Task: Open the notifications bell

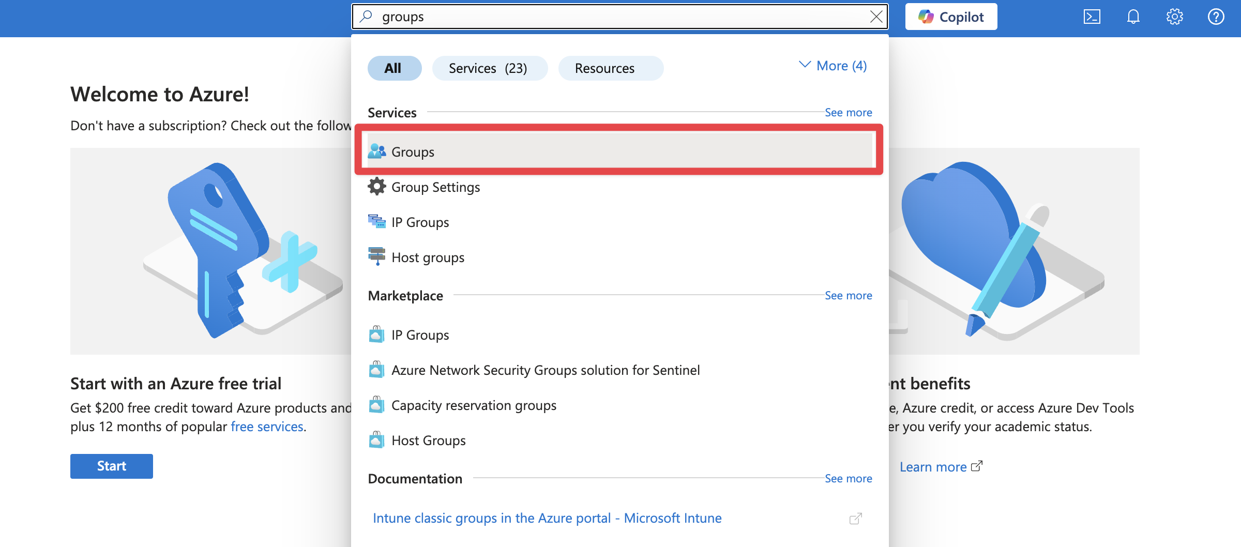Action: pos(1133,17)
